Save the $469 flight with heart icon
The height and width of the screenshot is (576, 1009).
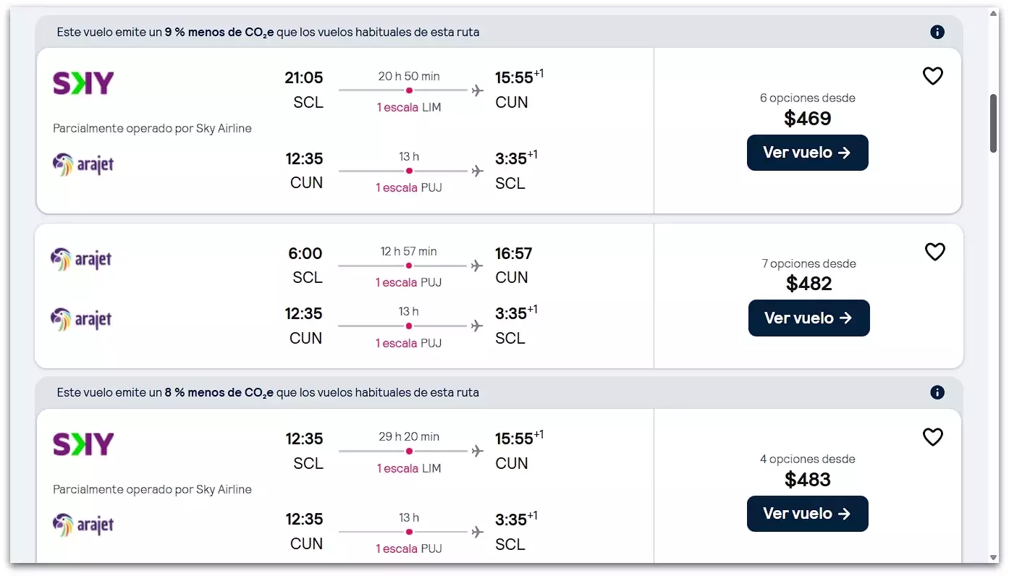coord(932,76)
